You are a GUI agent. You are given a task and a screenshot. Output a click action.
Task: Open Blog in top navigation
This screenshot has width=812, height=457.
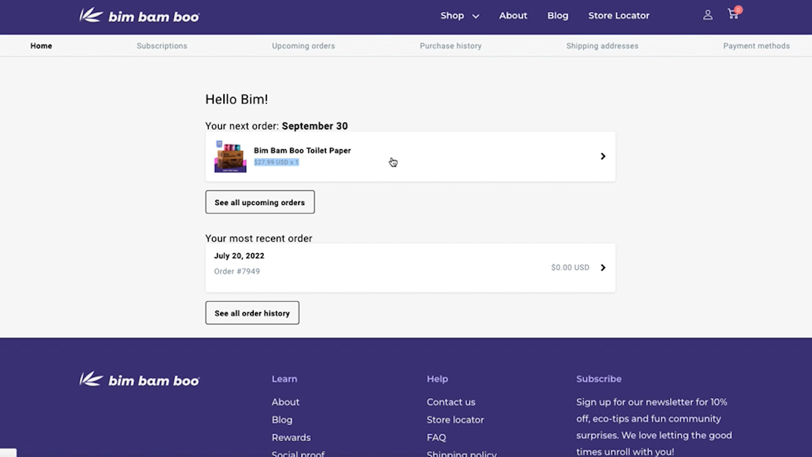click(x=558, y=15)
